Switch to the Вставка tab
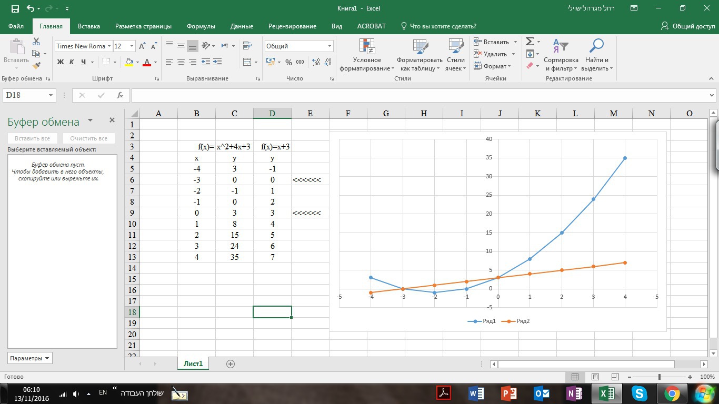Viewport: 719px width, 404px height. (89, 26)
